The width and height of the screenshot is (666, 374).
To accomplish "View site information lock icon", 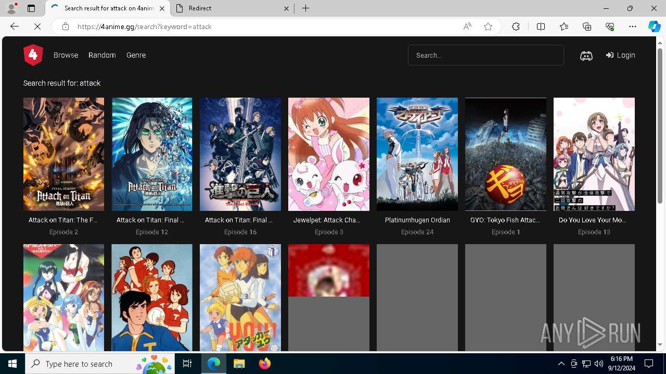I will pyautogui.click(x=65, y=26).
